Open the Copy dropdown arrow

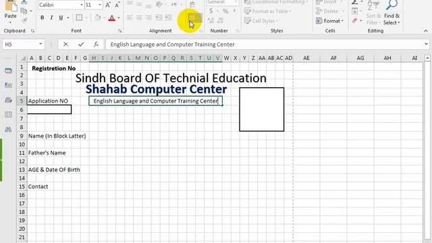click(31, 11)
